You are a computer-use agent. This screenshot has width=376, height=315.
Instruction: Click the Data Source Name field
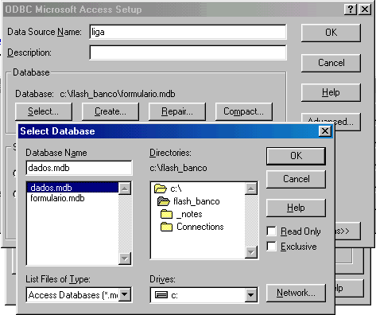[188, 32]
